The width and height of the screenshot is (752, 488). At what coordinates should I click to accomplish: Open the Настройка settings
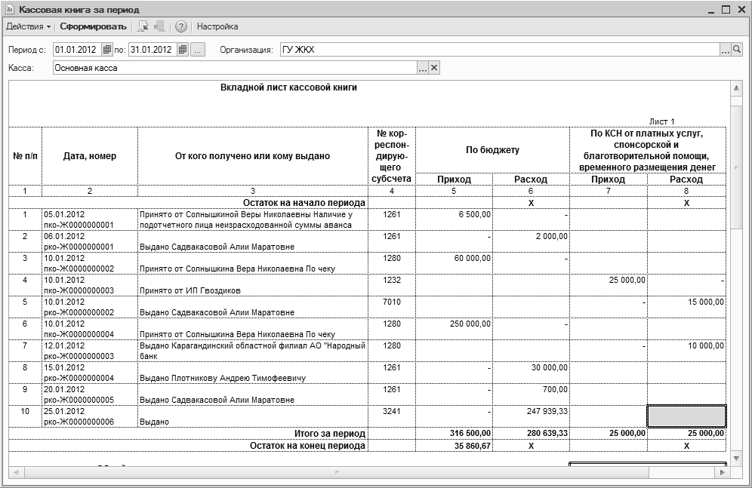217,26
